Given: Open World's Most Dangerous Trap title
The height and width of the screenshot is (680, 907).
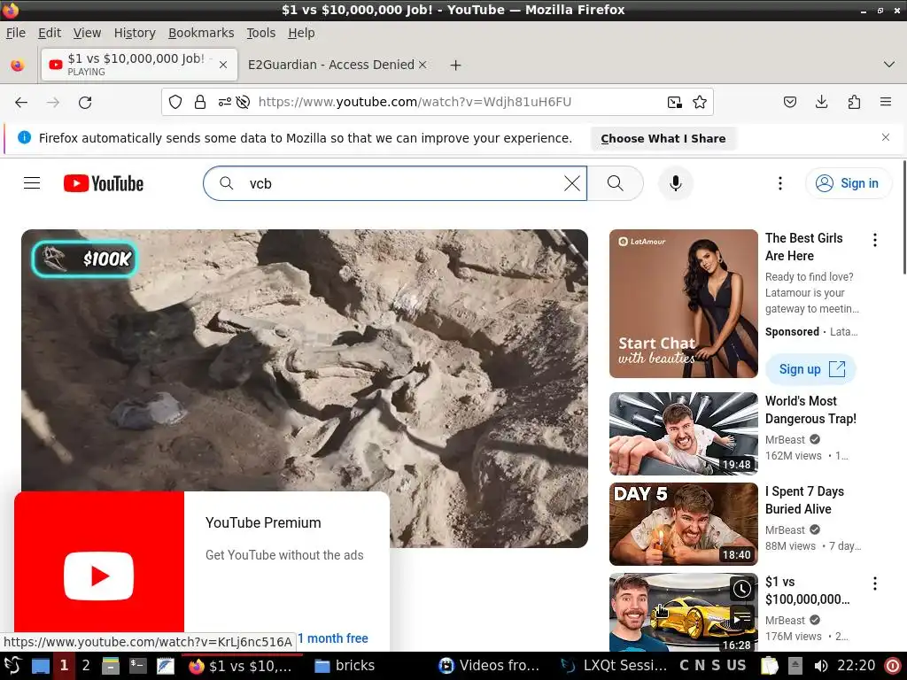Looking at the screenshot, I should pos(810,410).
